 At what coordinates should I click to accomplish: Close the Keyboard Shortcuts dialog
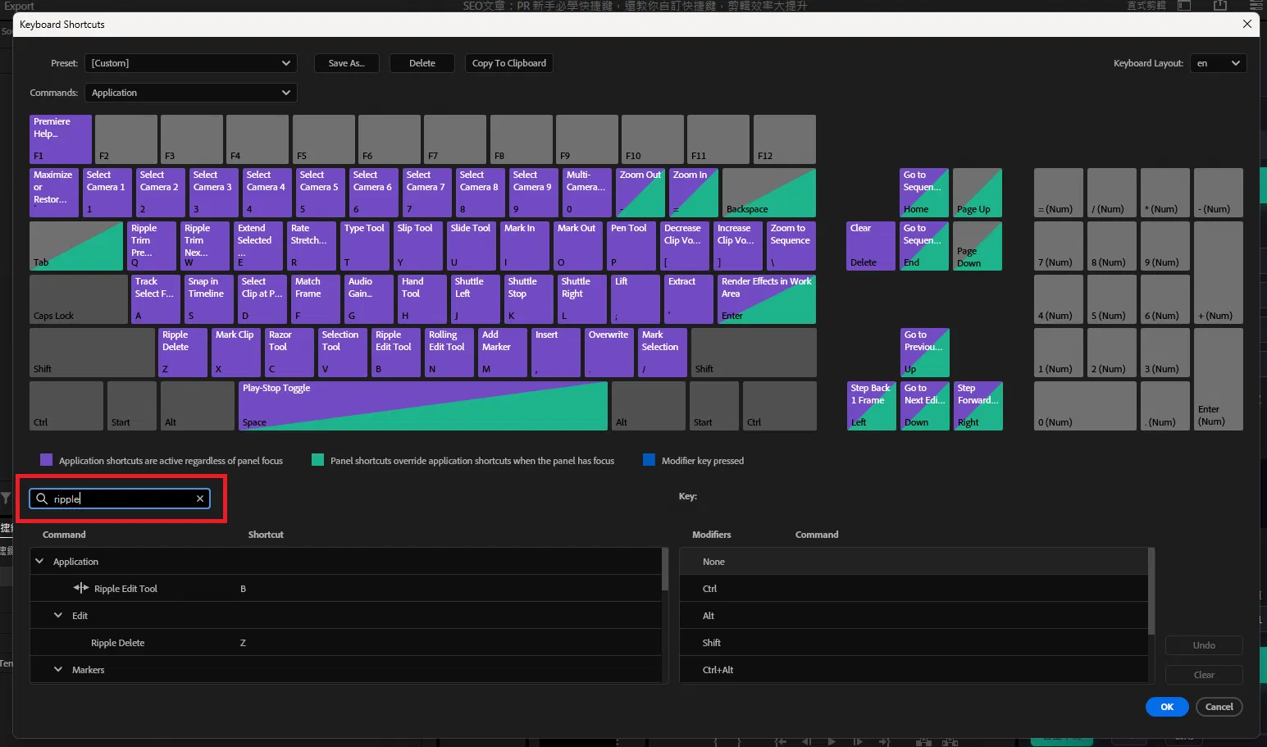pyautogui.click(x=1247, y=24)
